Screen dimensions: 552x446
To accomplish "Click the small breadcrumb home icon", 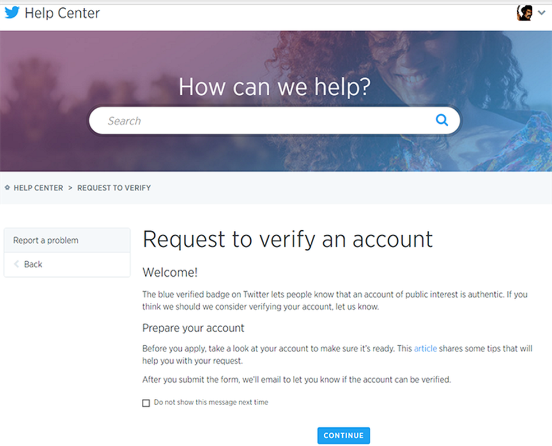I will [x=7, y=188].
